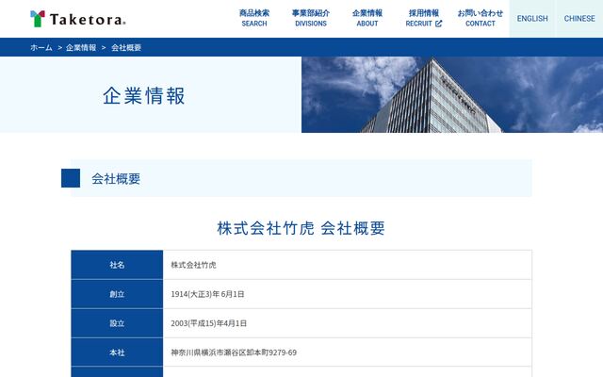
Task: Switch site language to ENGLISH
Action: pyautogui.click(x=532, y=19)
